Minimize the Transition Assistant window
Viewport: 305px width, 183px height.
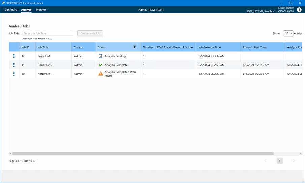point(282,3)
